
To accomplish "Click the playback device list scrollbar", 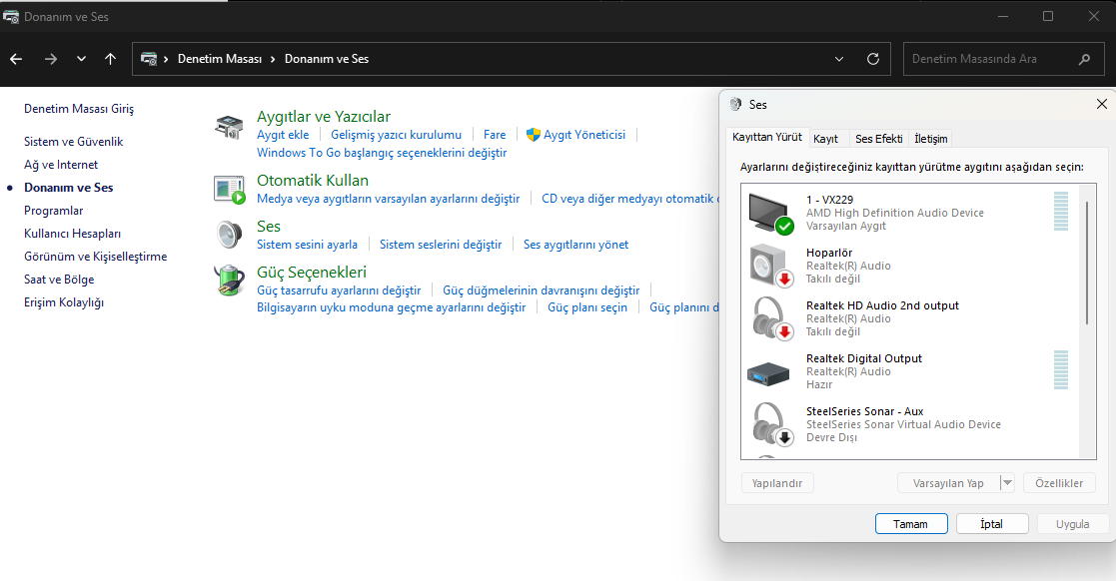I will 1087,264.
